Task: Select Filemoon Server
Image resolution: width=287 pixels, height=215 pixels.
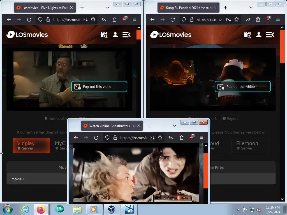Action: pos(251,146)
